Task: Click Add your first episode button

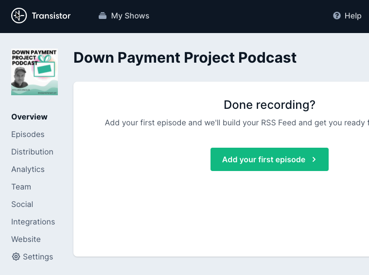Action: pos(269,159)
